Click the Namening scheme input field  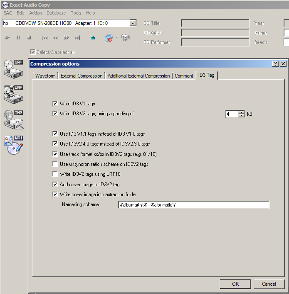click(194, 205)
